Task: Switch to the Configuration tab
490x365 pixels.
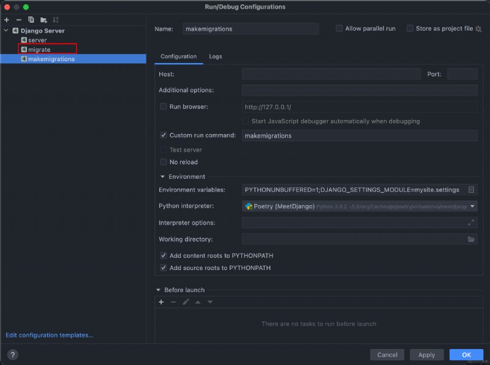Action: coord(178,56)
